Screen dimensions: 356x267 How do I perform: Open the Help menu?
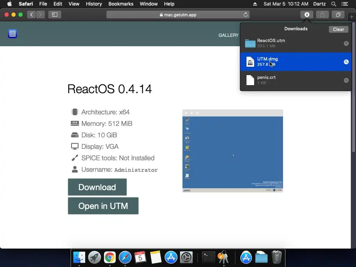point(169,4)
